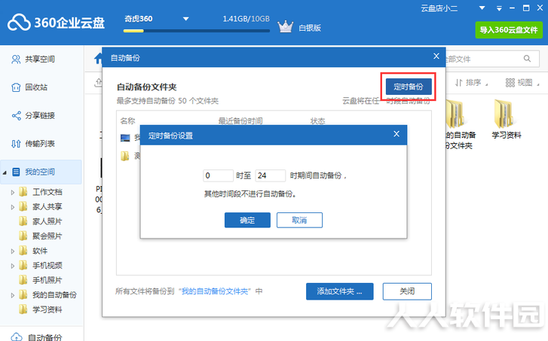
Task: Open the 云盘店小二 user dropdown arrow
Action: click(x=482, y=8)
